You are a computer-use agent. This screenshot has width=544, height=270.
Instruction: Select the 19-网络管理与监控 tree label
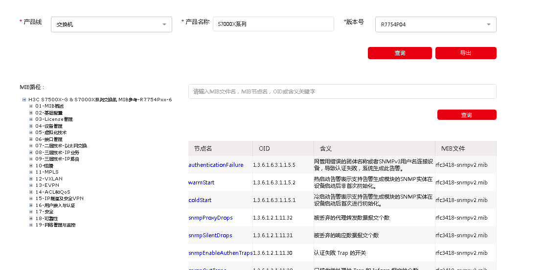(55, 225)
